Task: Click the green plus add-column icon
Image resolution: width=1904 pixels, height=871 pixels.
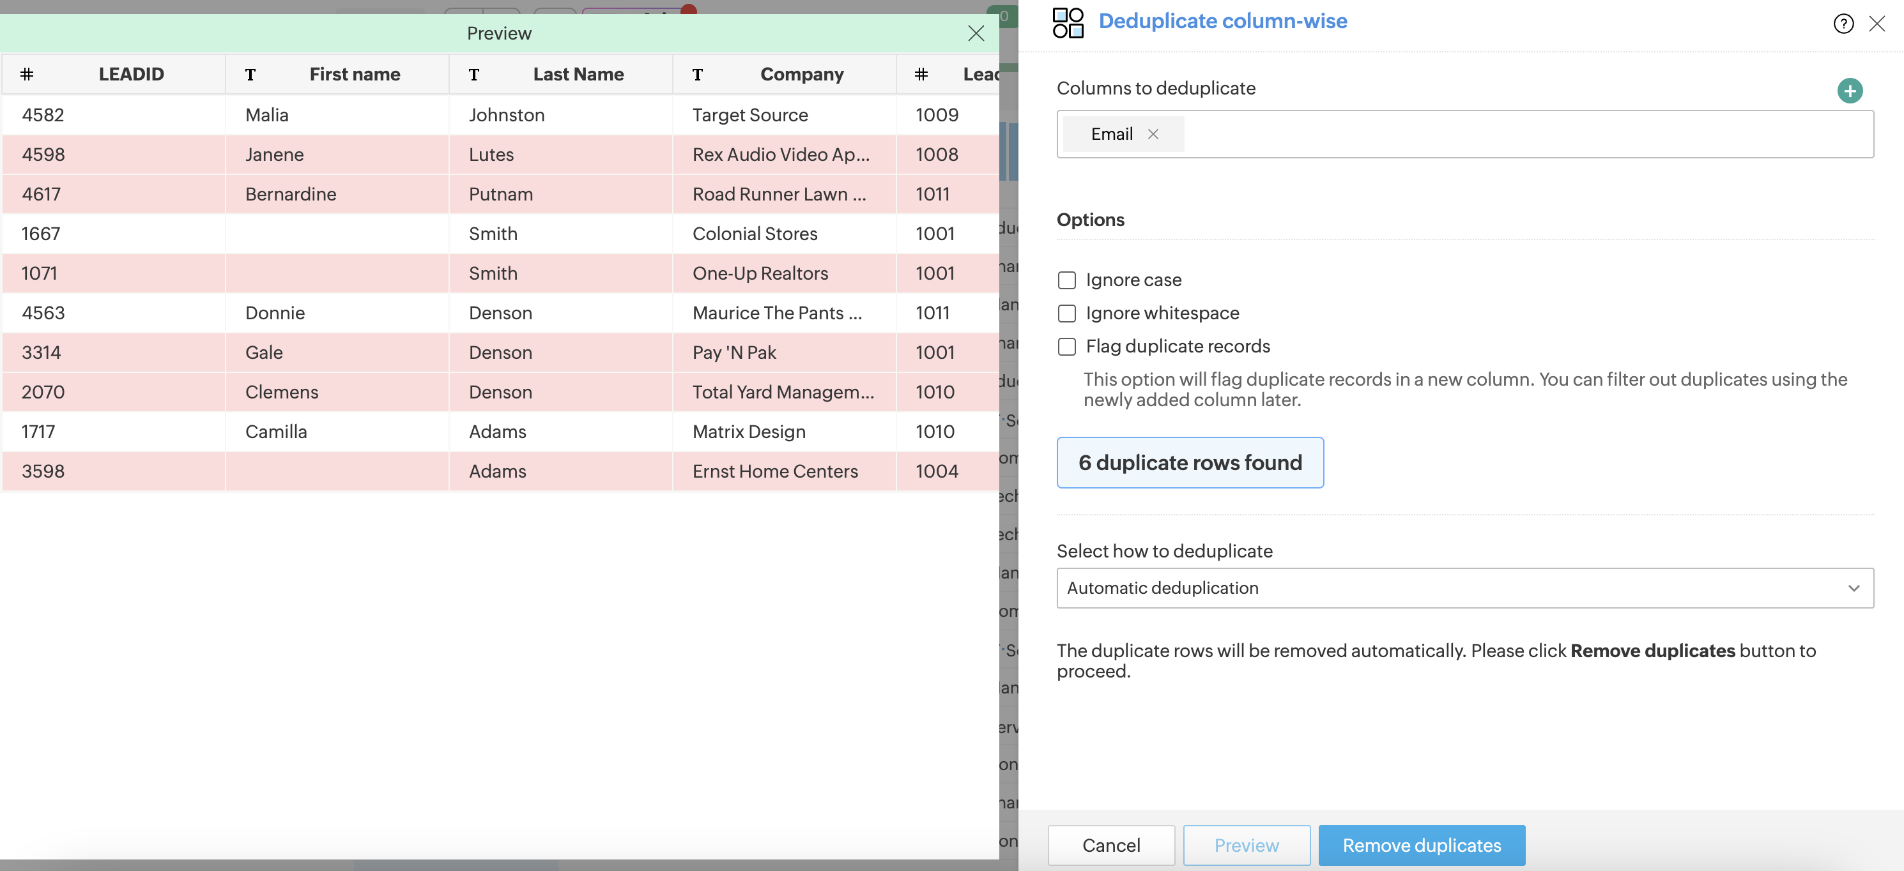Action: [1849, 91]
